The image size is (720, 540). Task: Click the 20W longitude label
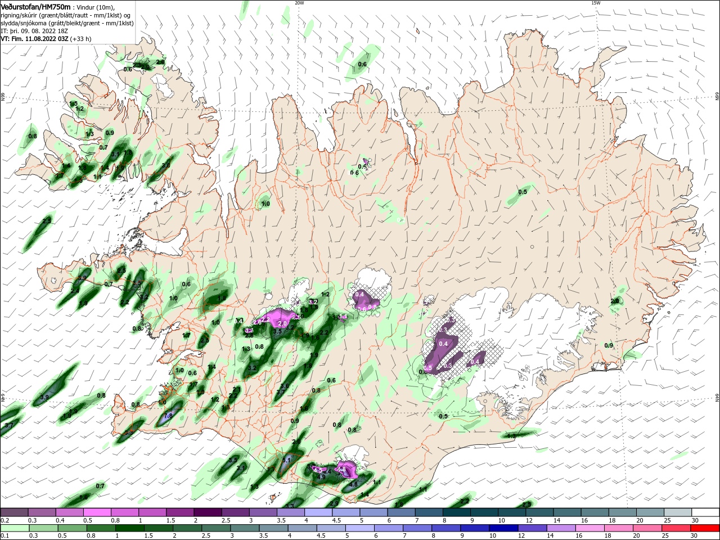(x=299, y=3)
